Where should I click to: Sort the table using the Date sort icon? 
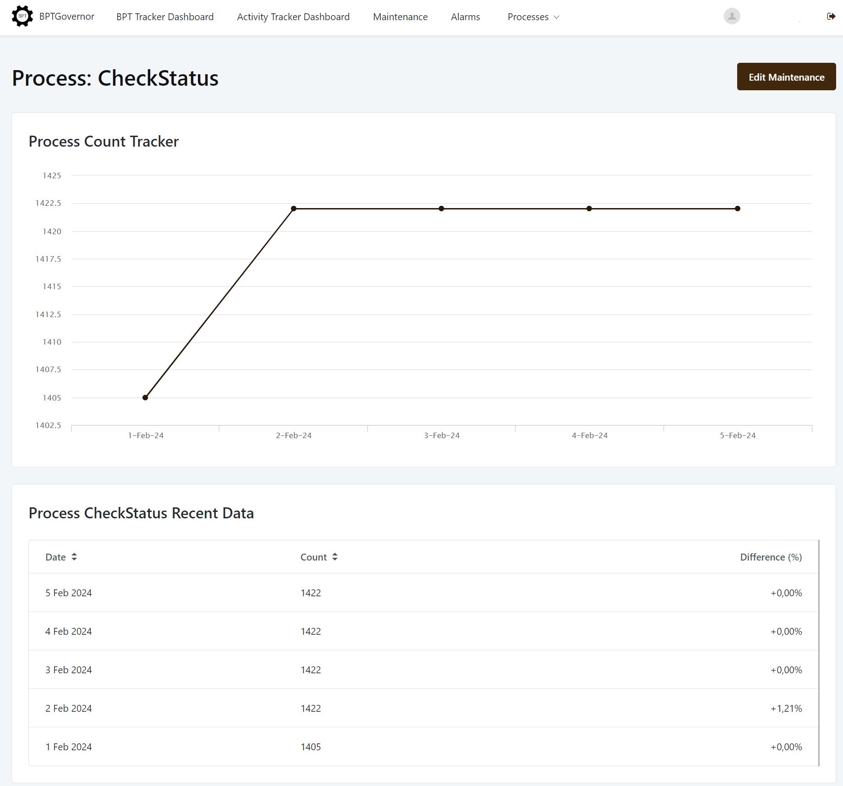point(75,557)
